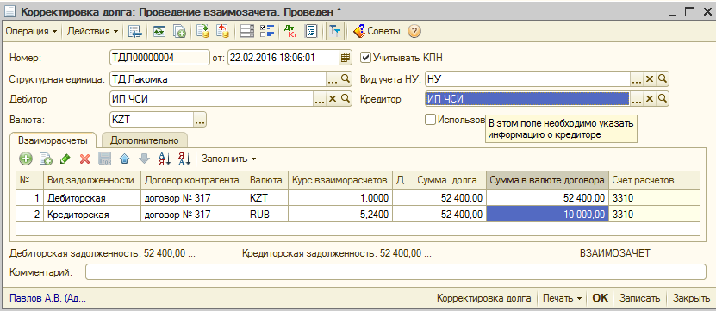Screen dimensions: 716x311
Task: Switch to the Взаиморасчеты tab
Action: 52,140
